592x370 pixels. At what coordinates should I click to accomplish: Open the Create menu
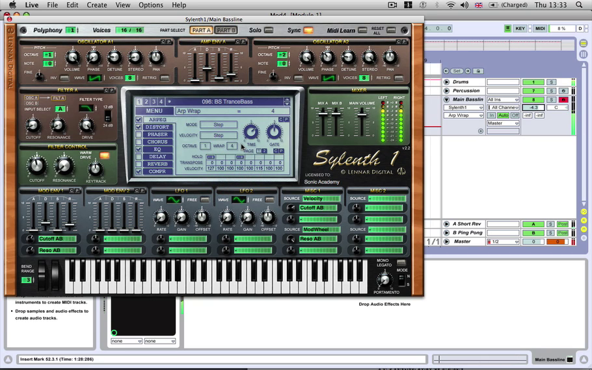pyautogui.click(x=97, y=5)
